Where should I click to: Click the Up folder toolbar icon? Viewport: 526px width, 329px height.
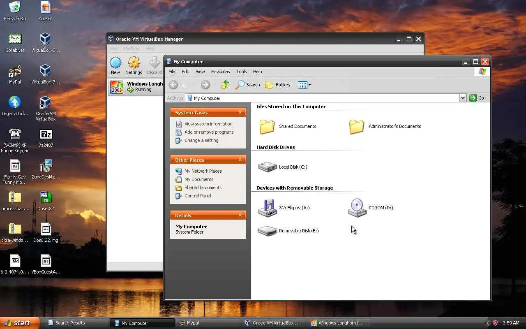pyautogui.click(x=225, y=85)
